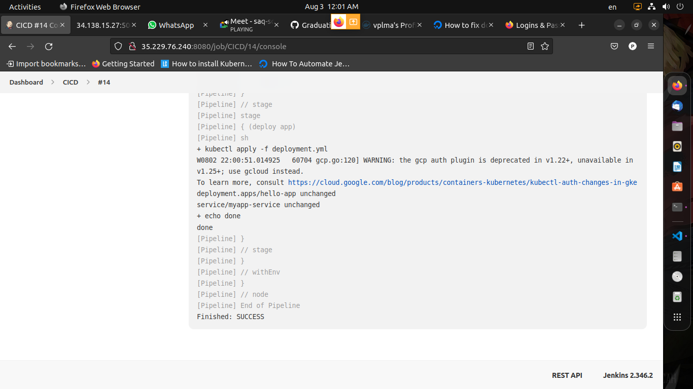Save the page to Pocket
The height and width of the screenshot is (389, 693).
click(x=614, y=46)
